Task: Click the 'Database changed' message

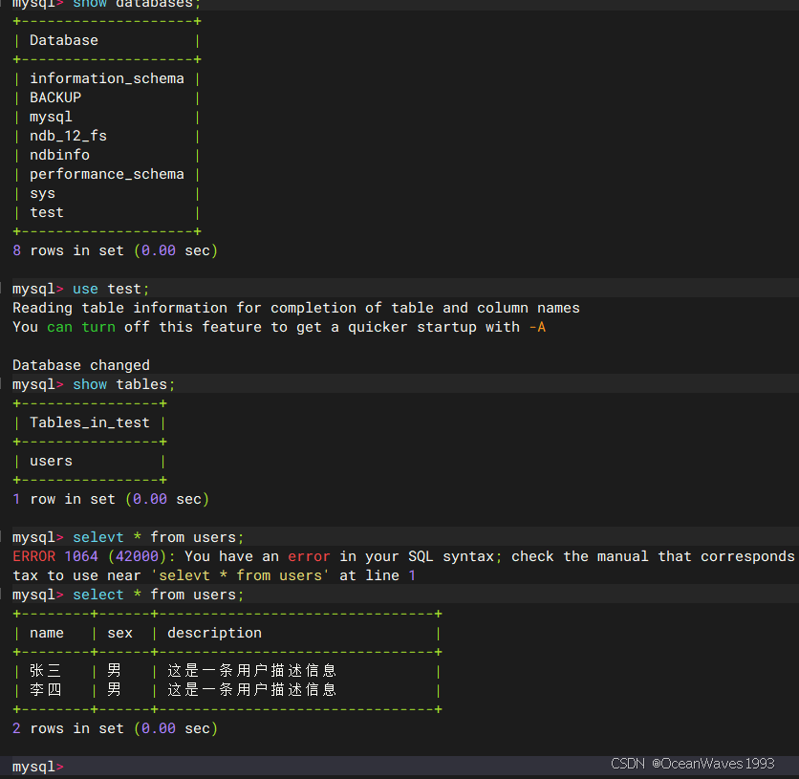Action: [81, 365]
